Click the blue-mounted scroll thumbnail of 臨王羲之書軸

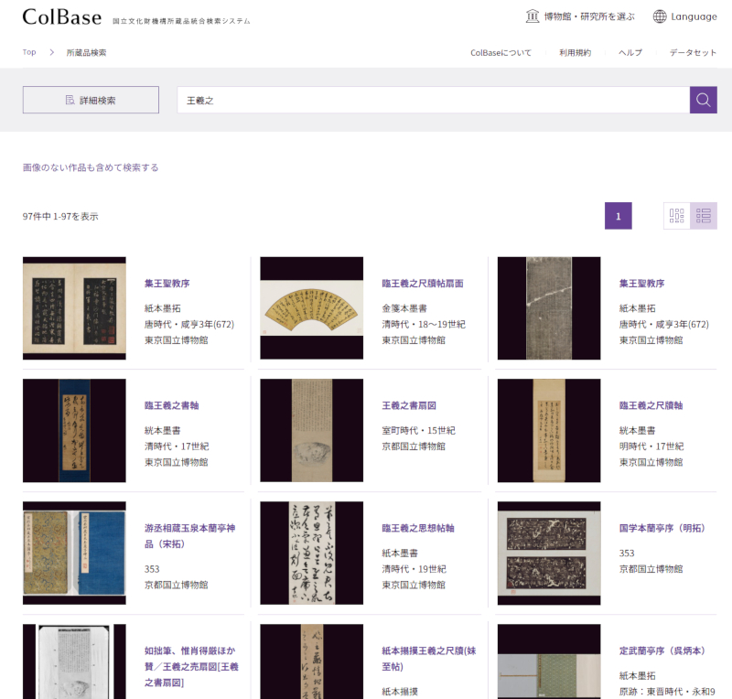pyautogui.click(x=74, y=431)
